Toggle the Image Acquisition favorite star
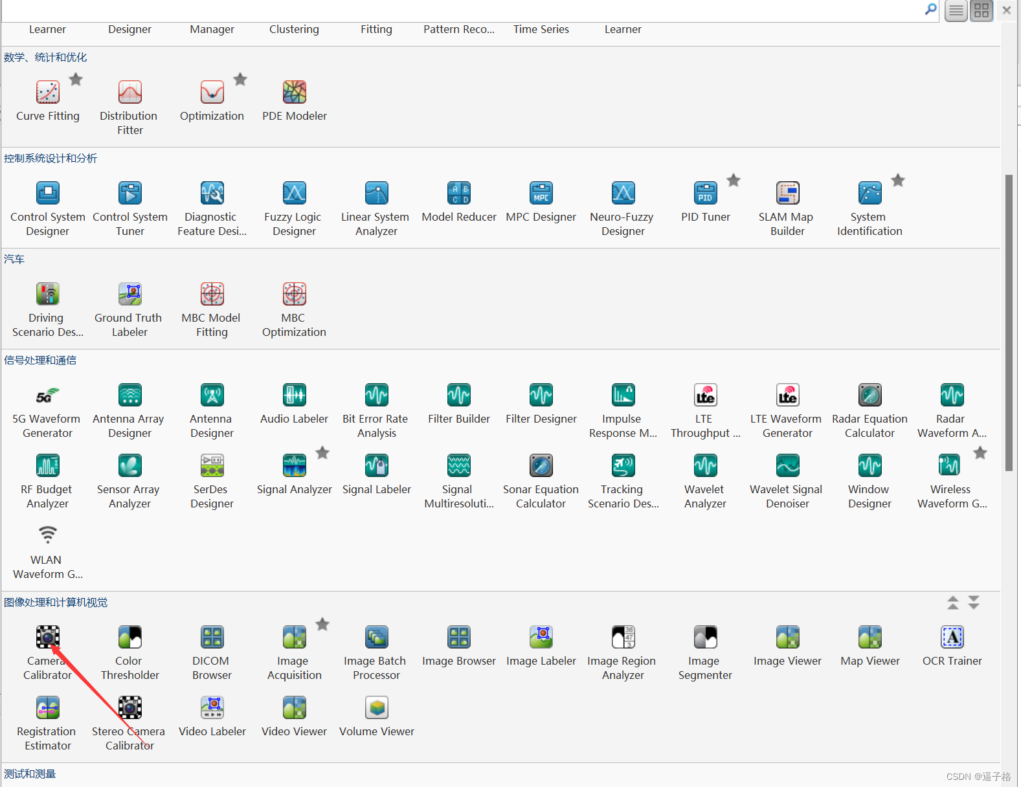The image size is (1021, 787). pyautogui.click(x=322, y=625)
